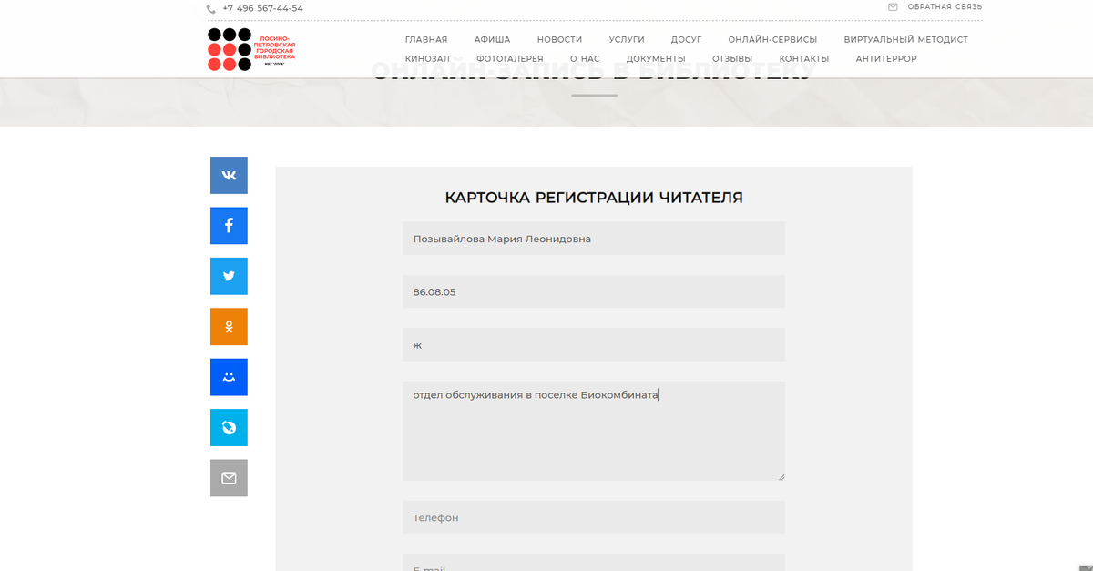1093x571 pixels.
Task: Open the НОВОСТИ menu item
Action: 560,39
